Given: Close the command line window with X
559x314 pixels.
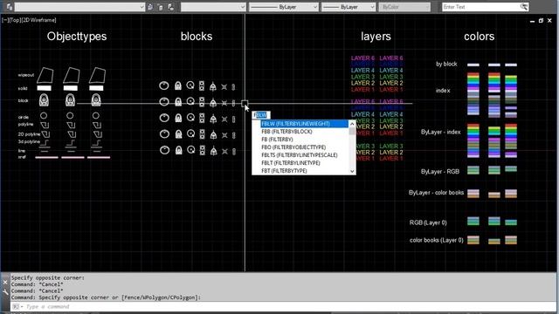Looking at the screenshot, I should 5,283.
